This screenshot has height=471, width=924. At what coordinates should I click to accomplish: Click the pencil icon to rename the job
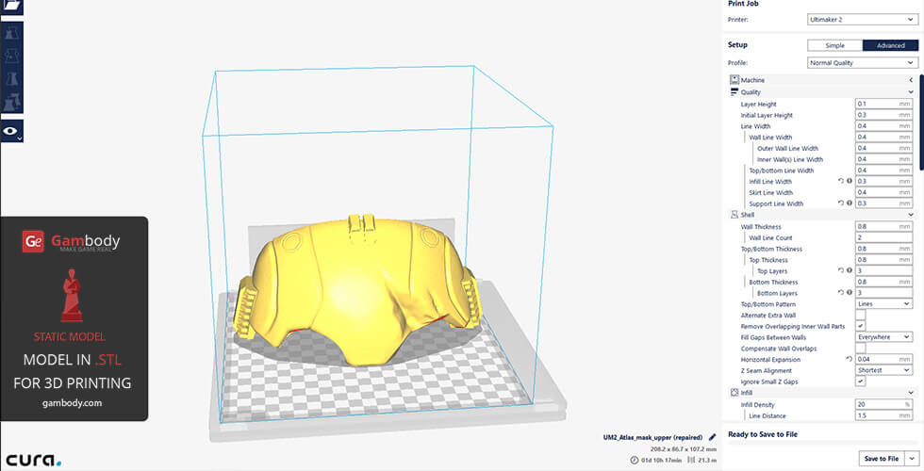pos(712,437)
